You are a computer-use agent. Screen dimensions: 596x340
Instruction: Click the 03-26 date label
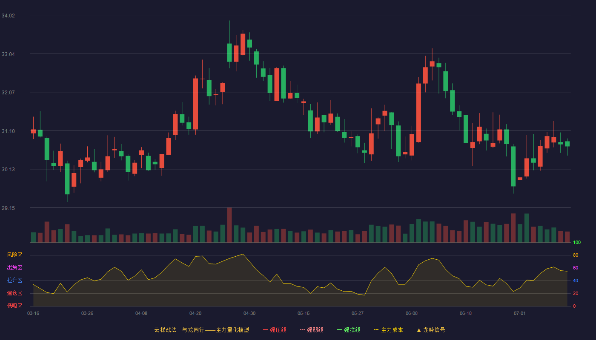(x=87, y=313)
